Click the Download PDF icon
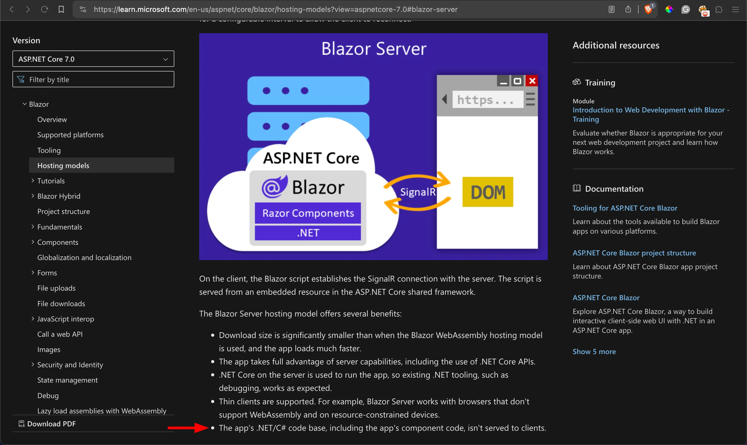 [x=21, y=424]
